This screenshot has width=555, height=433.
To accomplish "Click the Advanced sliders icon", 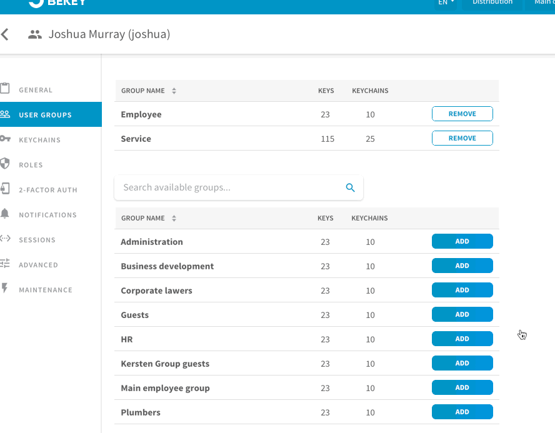I will [x=5, y=263].
